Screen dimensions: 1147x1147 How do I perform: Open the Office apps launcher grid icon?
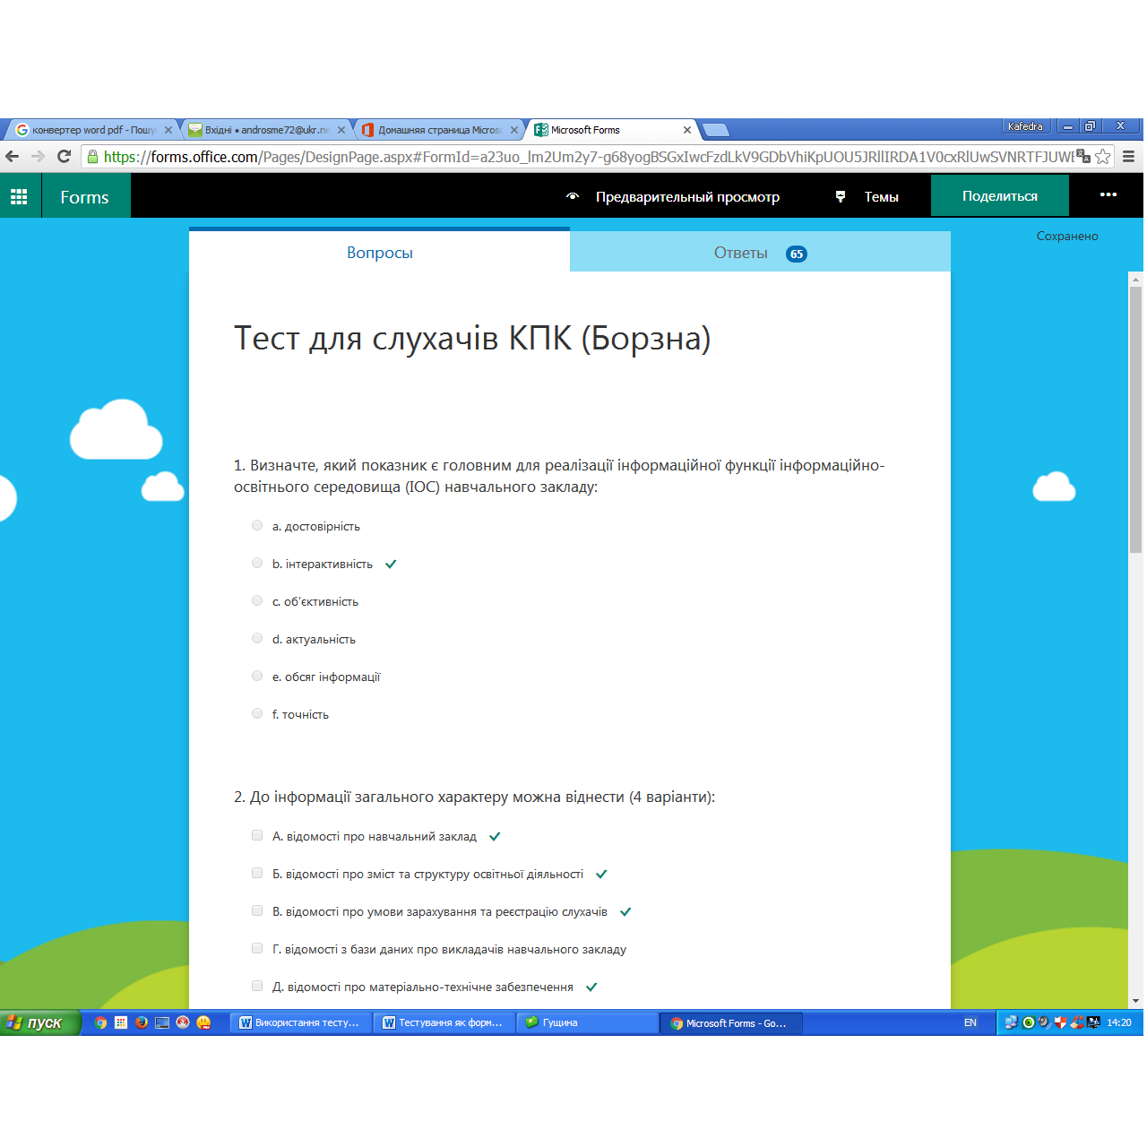(x=20, y=195)
